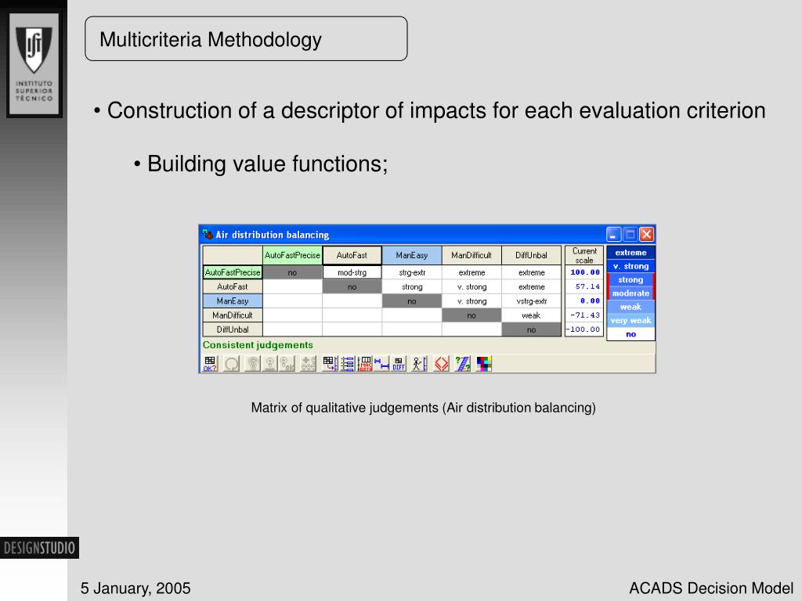Click the consistency check OK? icon

coord(210,363)
